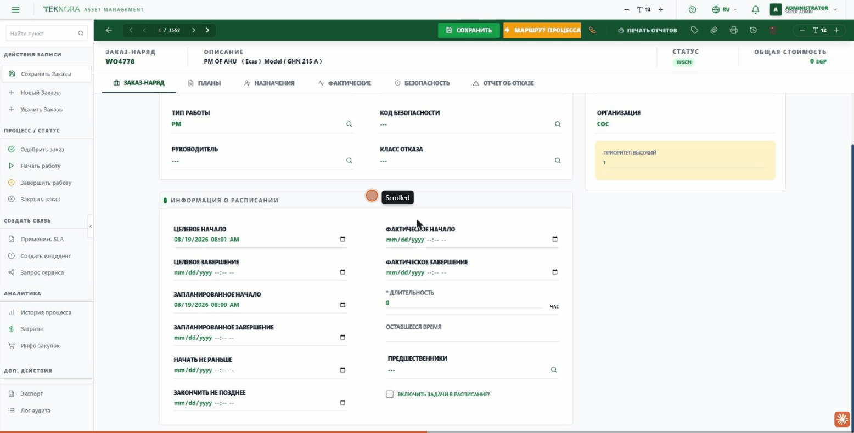Expand the Administrator account menu
Viewport: 854px width, 433px height.
tap(804, 10)
